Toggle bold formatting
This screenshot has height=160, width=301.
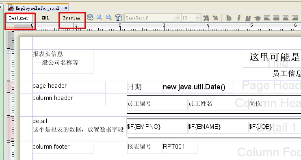pos(229,18)
